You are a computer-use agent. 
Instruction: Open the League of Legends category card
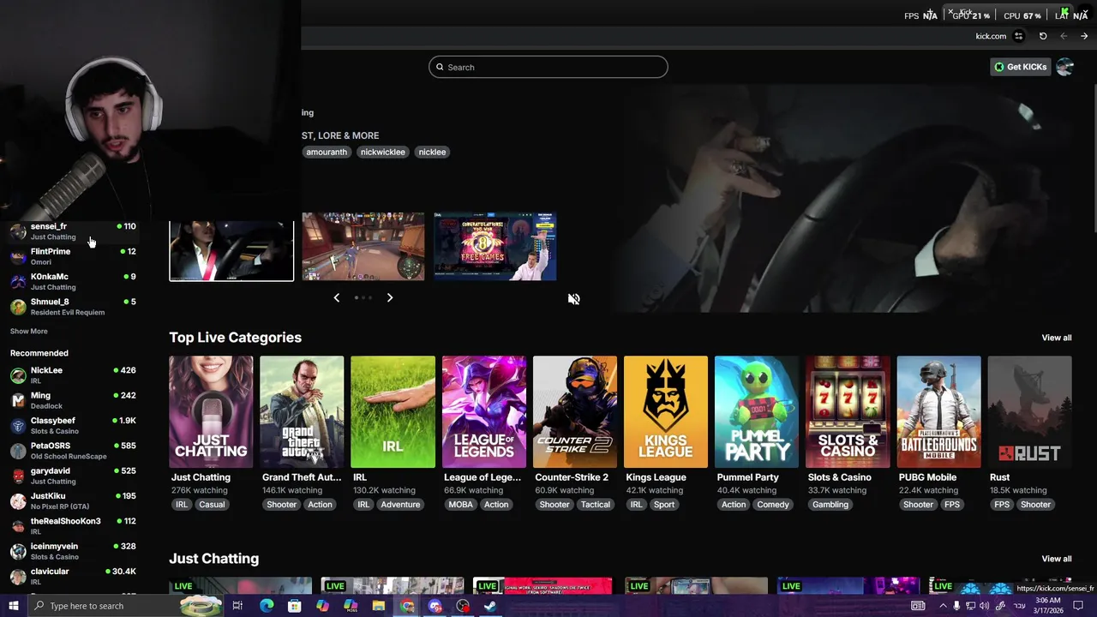coord(484,412)
